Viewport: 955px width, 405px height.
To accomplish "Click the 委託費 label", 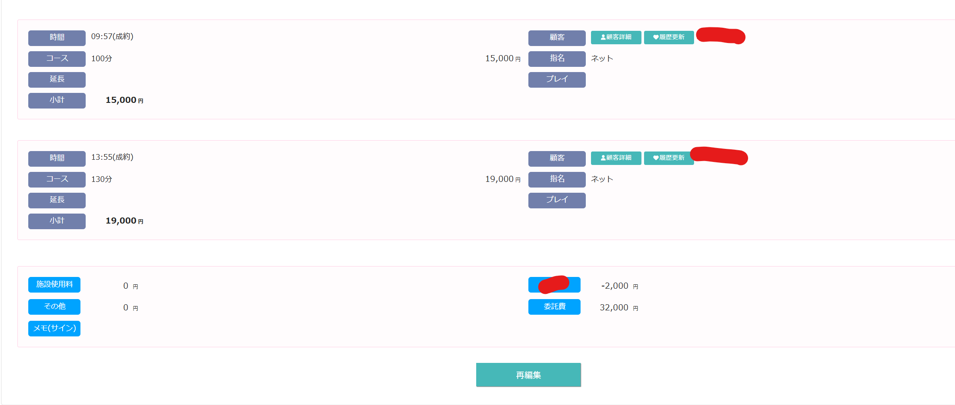I will (554, 307).
